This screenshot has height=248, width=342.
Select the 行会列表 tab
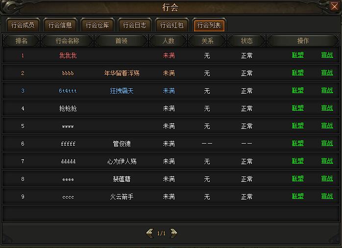coord(209,25)
